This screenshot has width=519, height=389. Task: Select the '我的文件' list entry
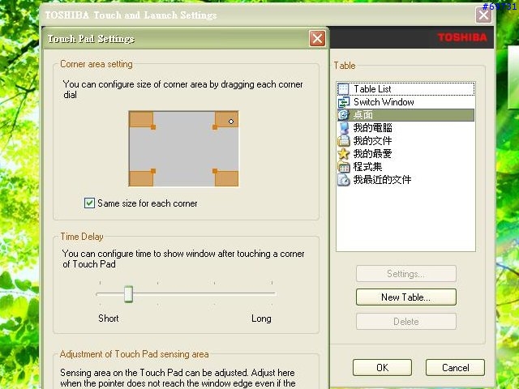click(373, 141)
